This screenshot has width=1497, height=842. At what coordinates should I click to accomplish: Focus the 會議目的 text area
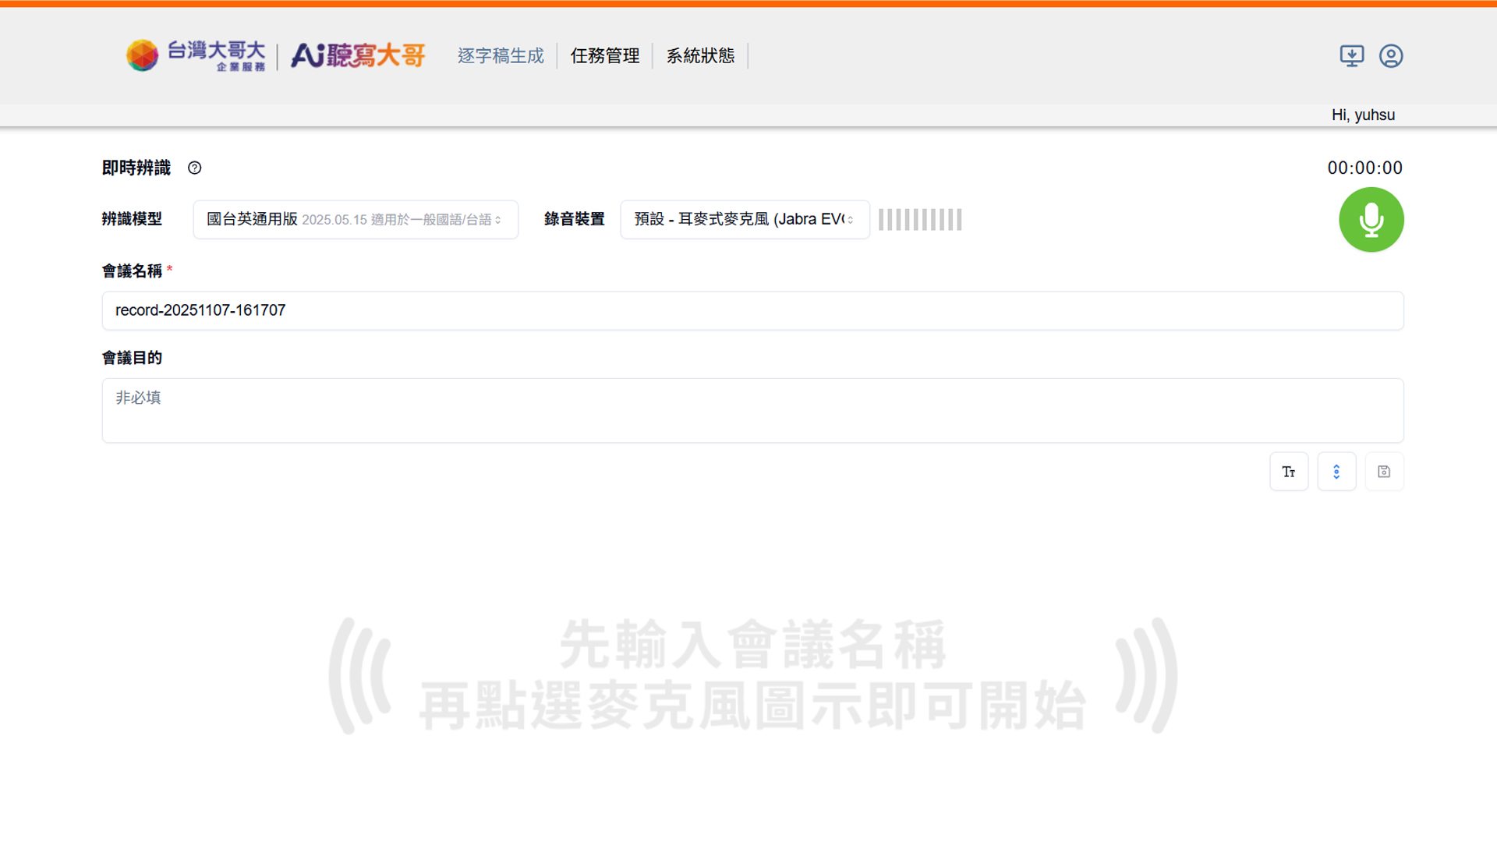click(752, 411)
